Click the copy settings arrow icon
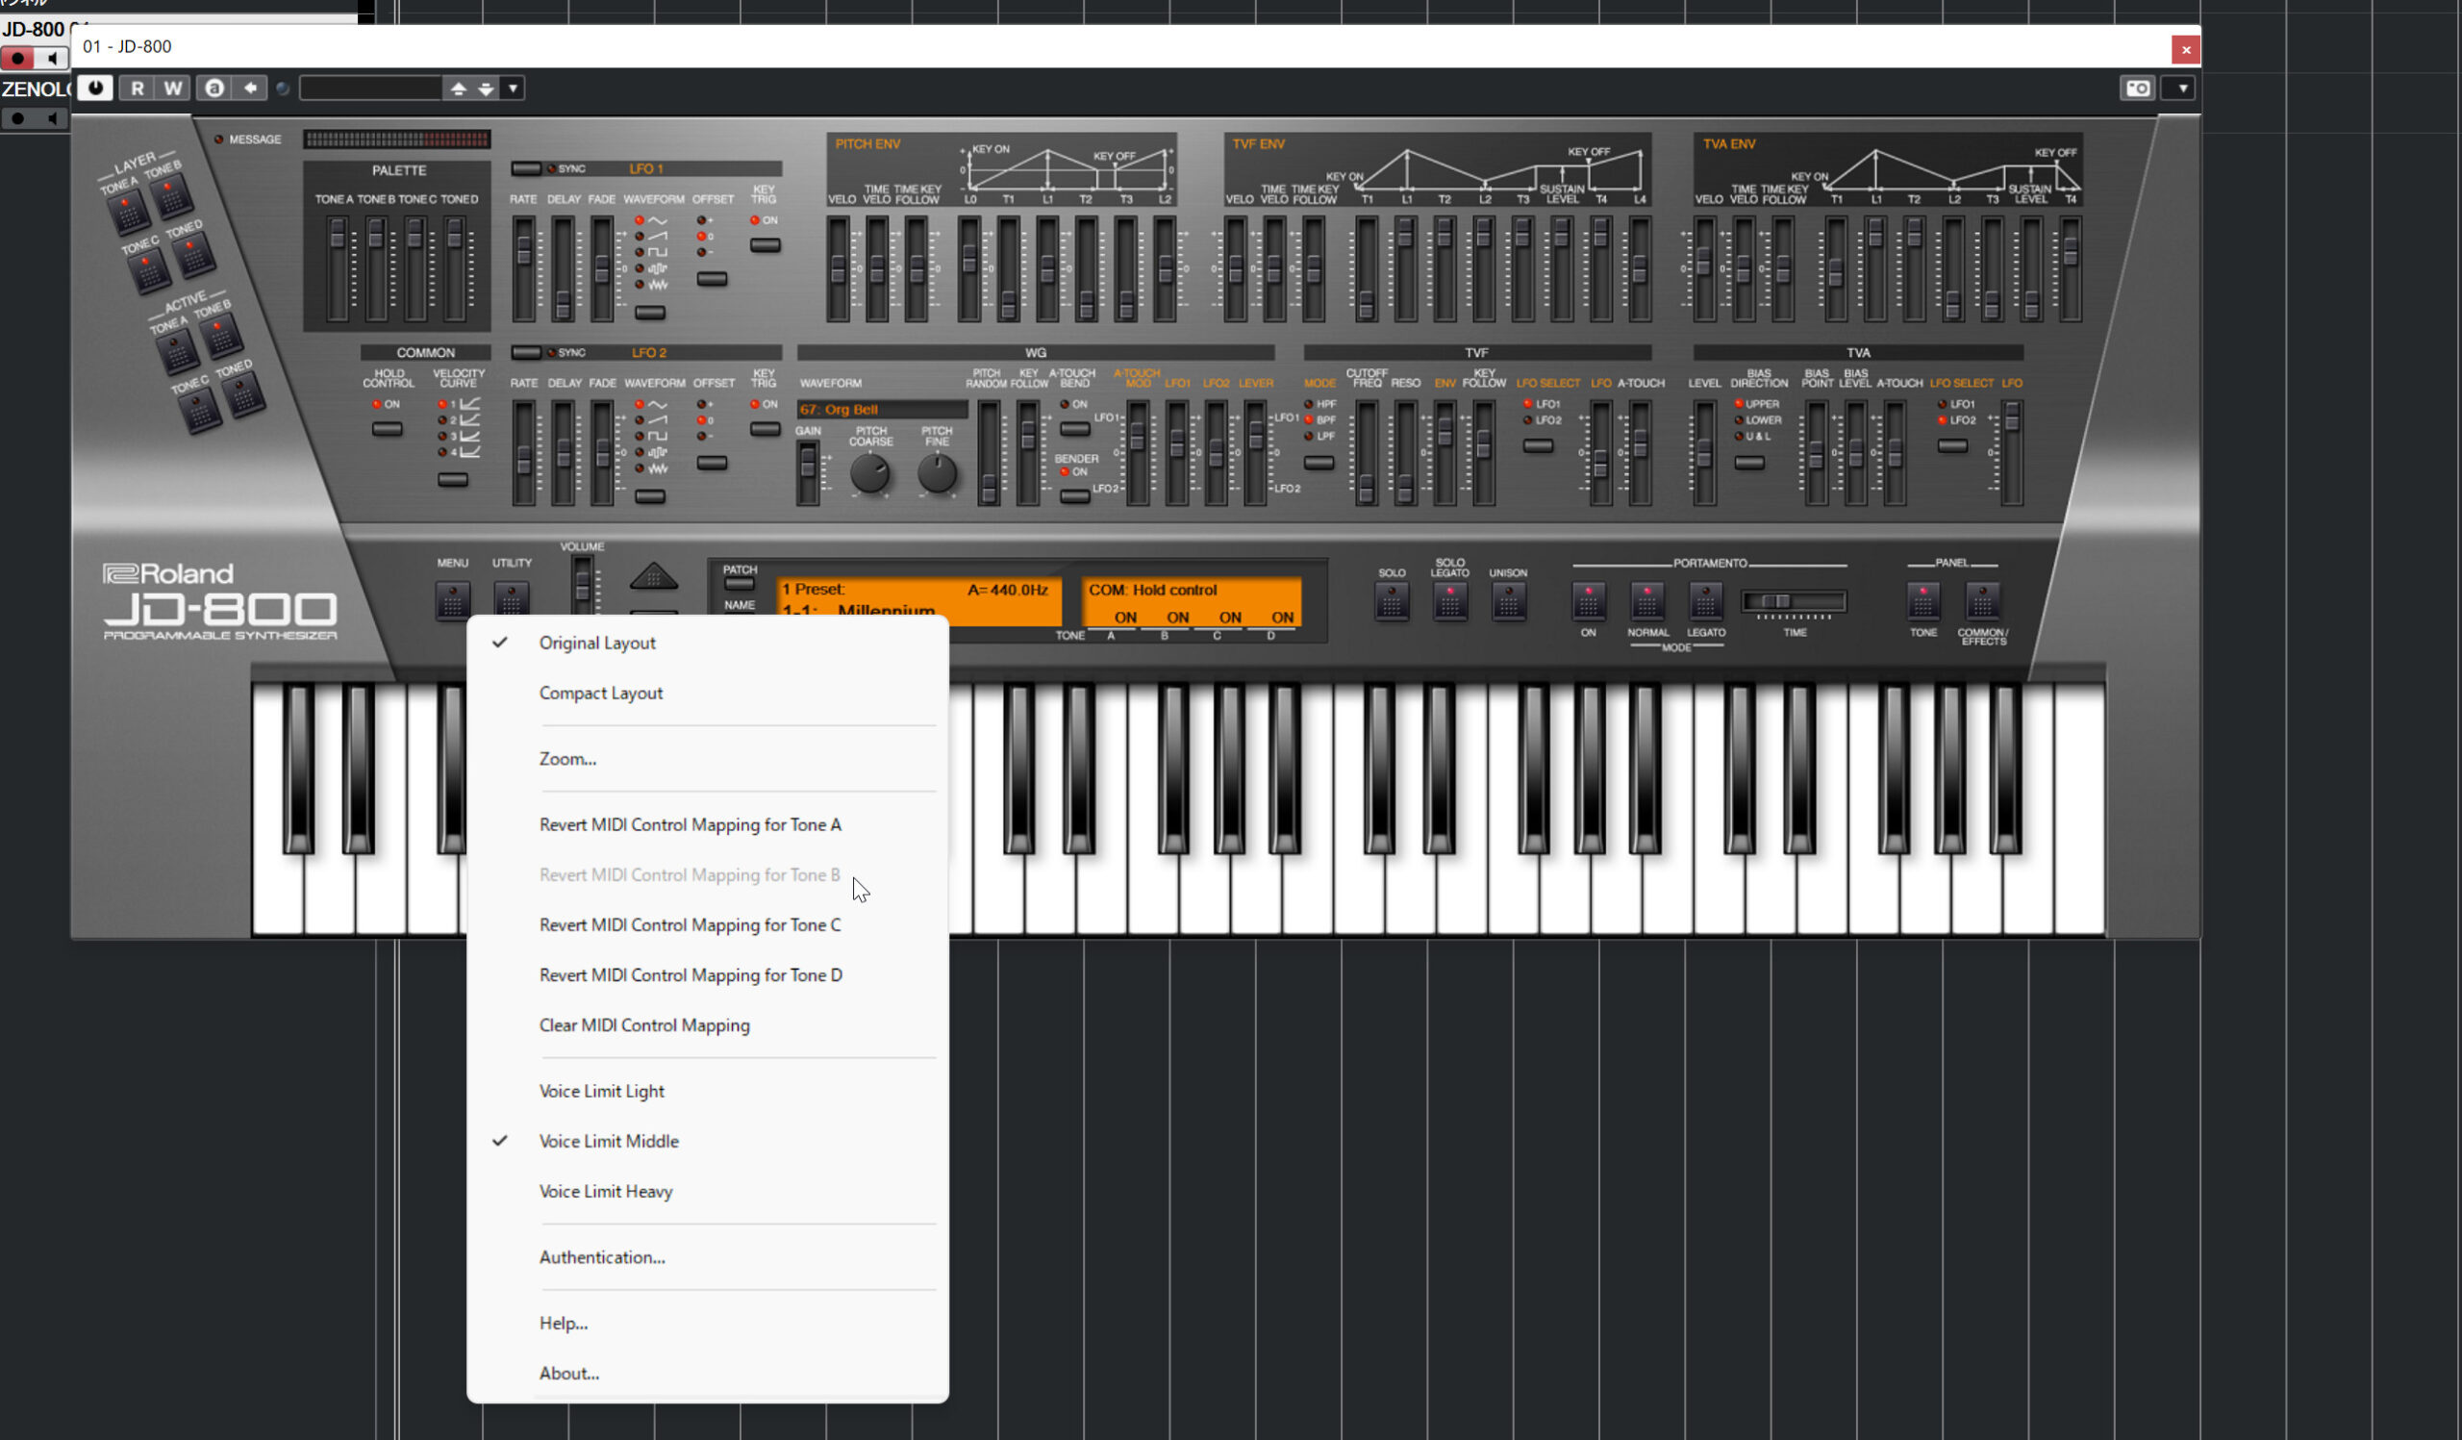This screenshot has height=1440, width=2462. click(250, 88)
